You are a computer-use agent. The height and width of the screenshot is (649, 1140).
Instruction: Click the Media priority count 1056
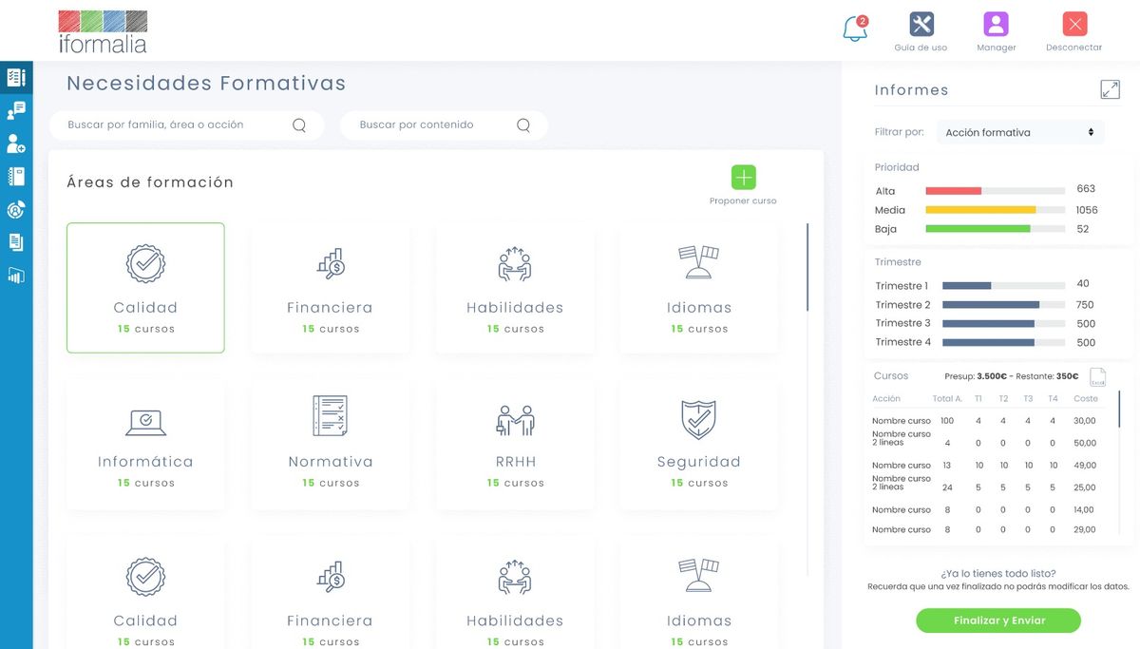[1087, 210]
